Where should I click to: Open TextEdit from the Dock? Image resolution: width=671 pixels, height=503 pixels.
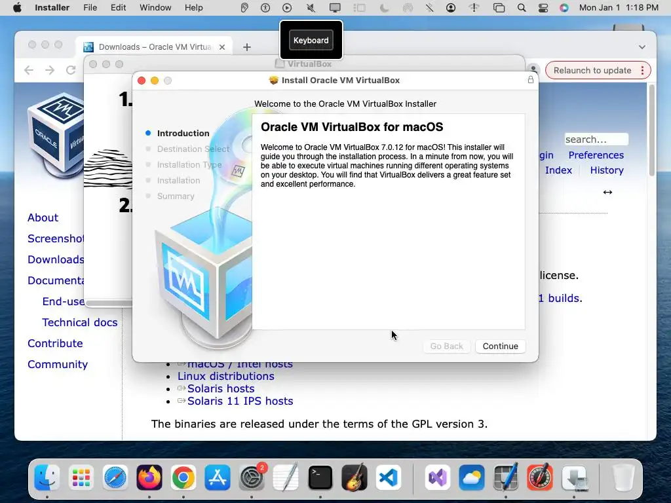pos(286,477)
